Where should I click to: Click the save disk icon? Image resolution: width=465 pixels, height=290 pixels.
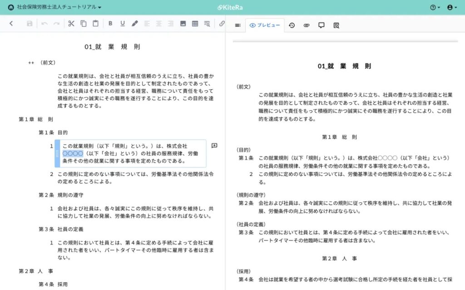point(30,24)
